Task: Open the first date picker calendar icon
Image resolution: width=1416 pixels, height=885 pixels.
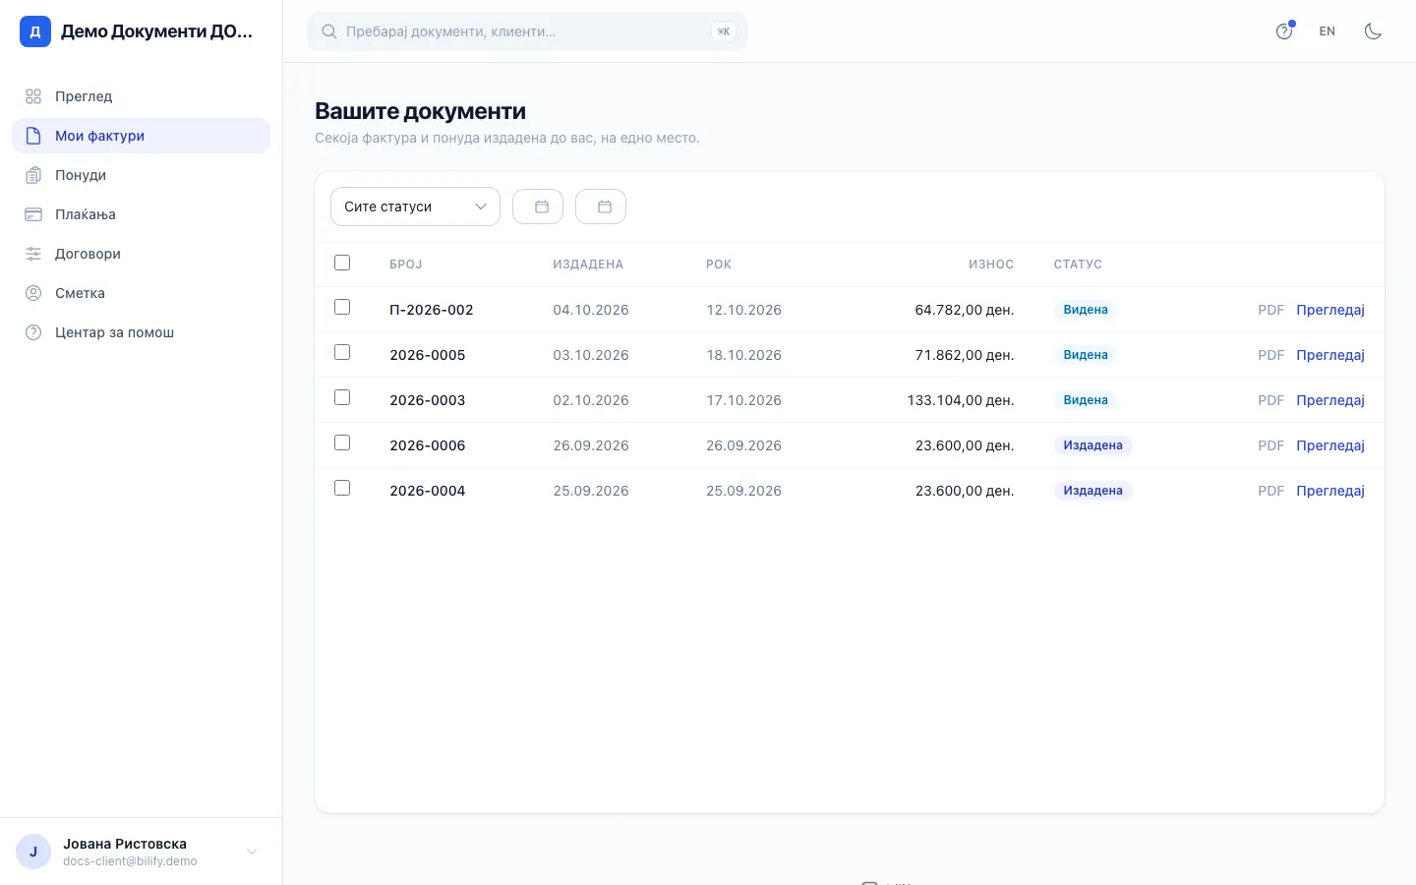Action: 538,206
